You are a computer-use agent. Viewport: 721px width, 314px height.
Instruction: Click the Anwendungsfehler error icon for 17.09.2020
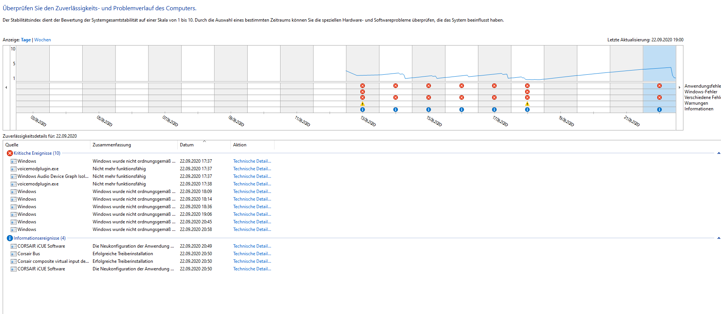click(x=494, y=86)
